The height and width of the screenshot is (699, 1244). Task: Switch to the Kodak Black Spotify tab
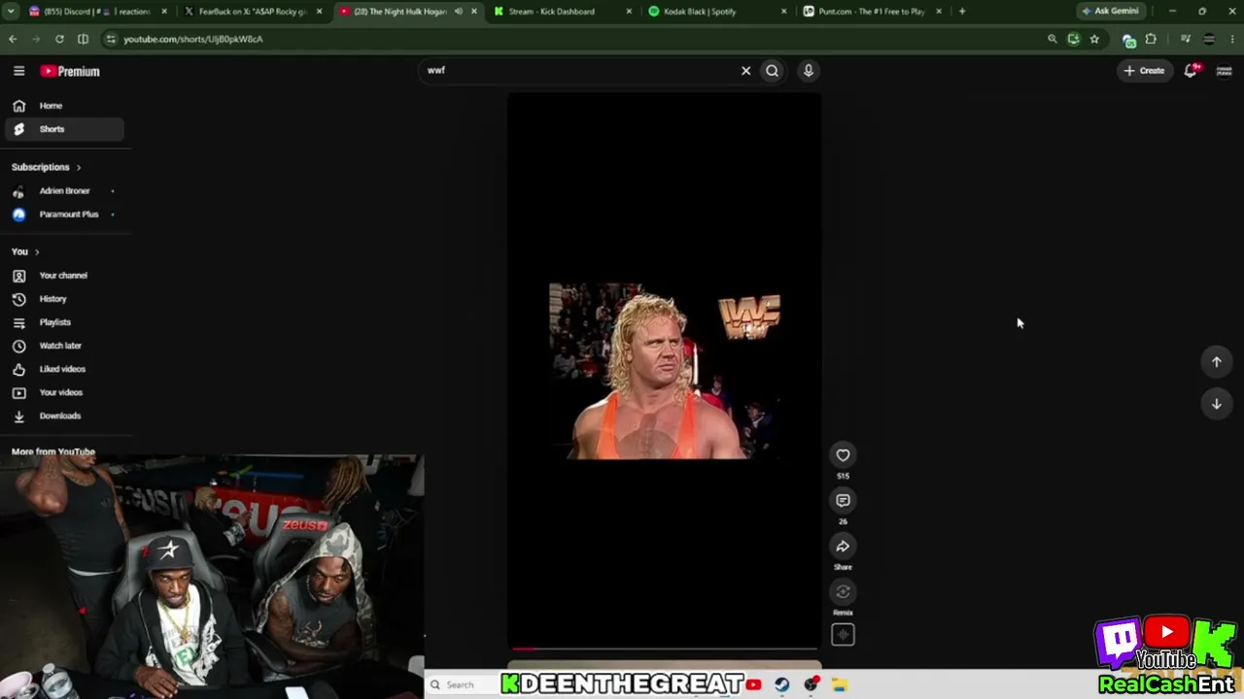717,12
